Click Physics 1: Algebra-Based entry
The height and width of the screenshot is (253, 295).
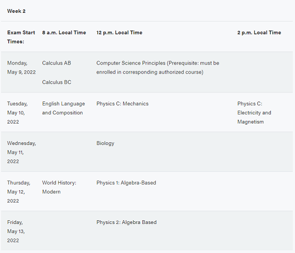pyautogui.click(x=126, y=183)
